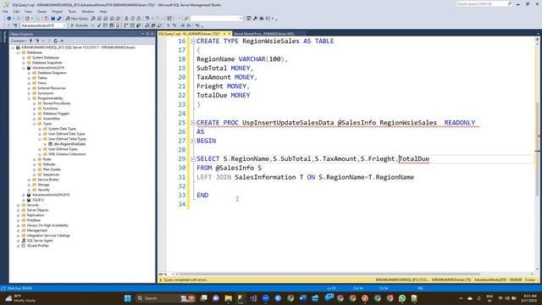The image size is (542, 305).
Task: Click the Disconnect plug icon in Object Explorer
Action: coord(37,41)
